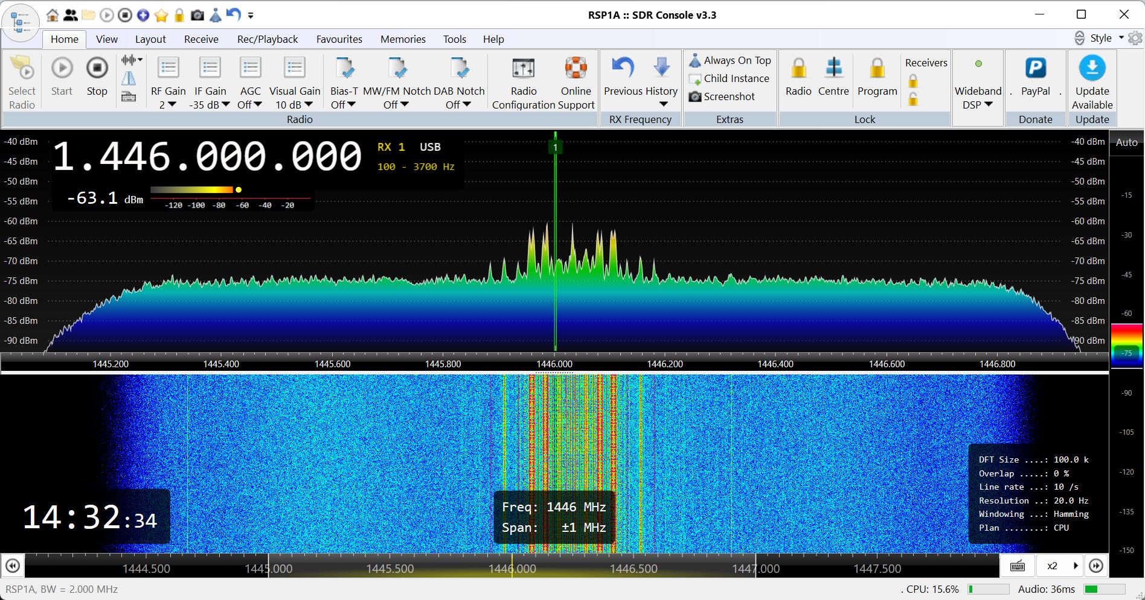This screenshot has height=600, width=1145.
Task: Go to Previous RX frequency
Action: pos(623,68)
